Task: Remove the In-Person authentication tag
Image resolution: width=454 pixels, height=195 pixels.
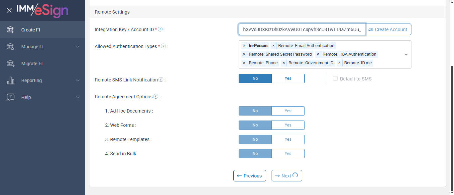Action: click(244, 46)
